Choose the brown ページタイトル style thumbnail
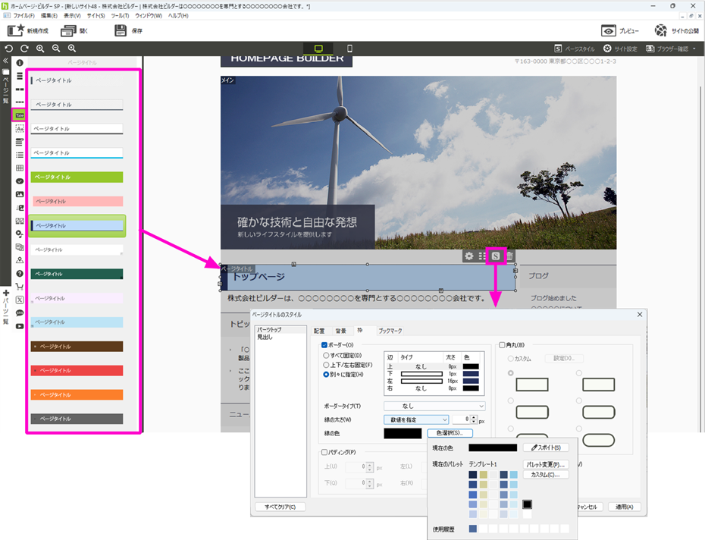Screen dimensions: 705x540 (x=77, y=347)
